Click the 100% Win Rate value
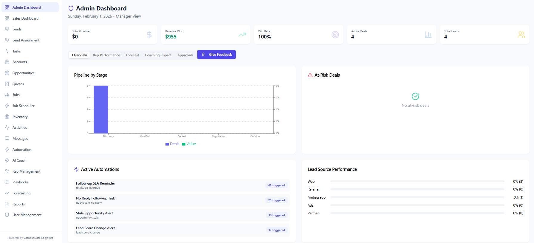The height and width of the screenshot is (243, 534). (x=264, y=37)
